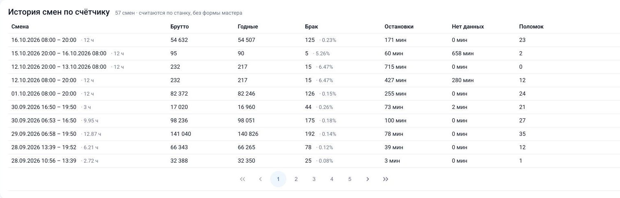620x198 pixels.
Task: Click the next page single arrow
Action: [368, 179]
